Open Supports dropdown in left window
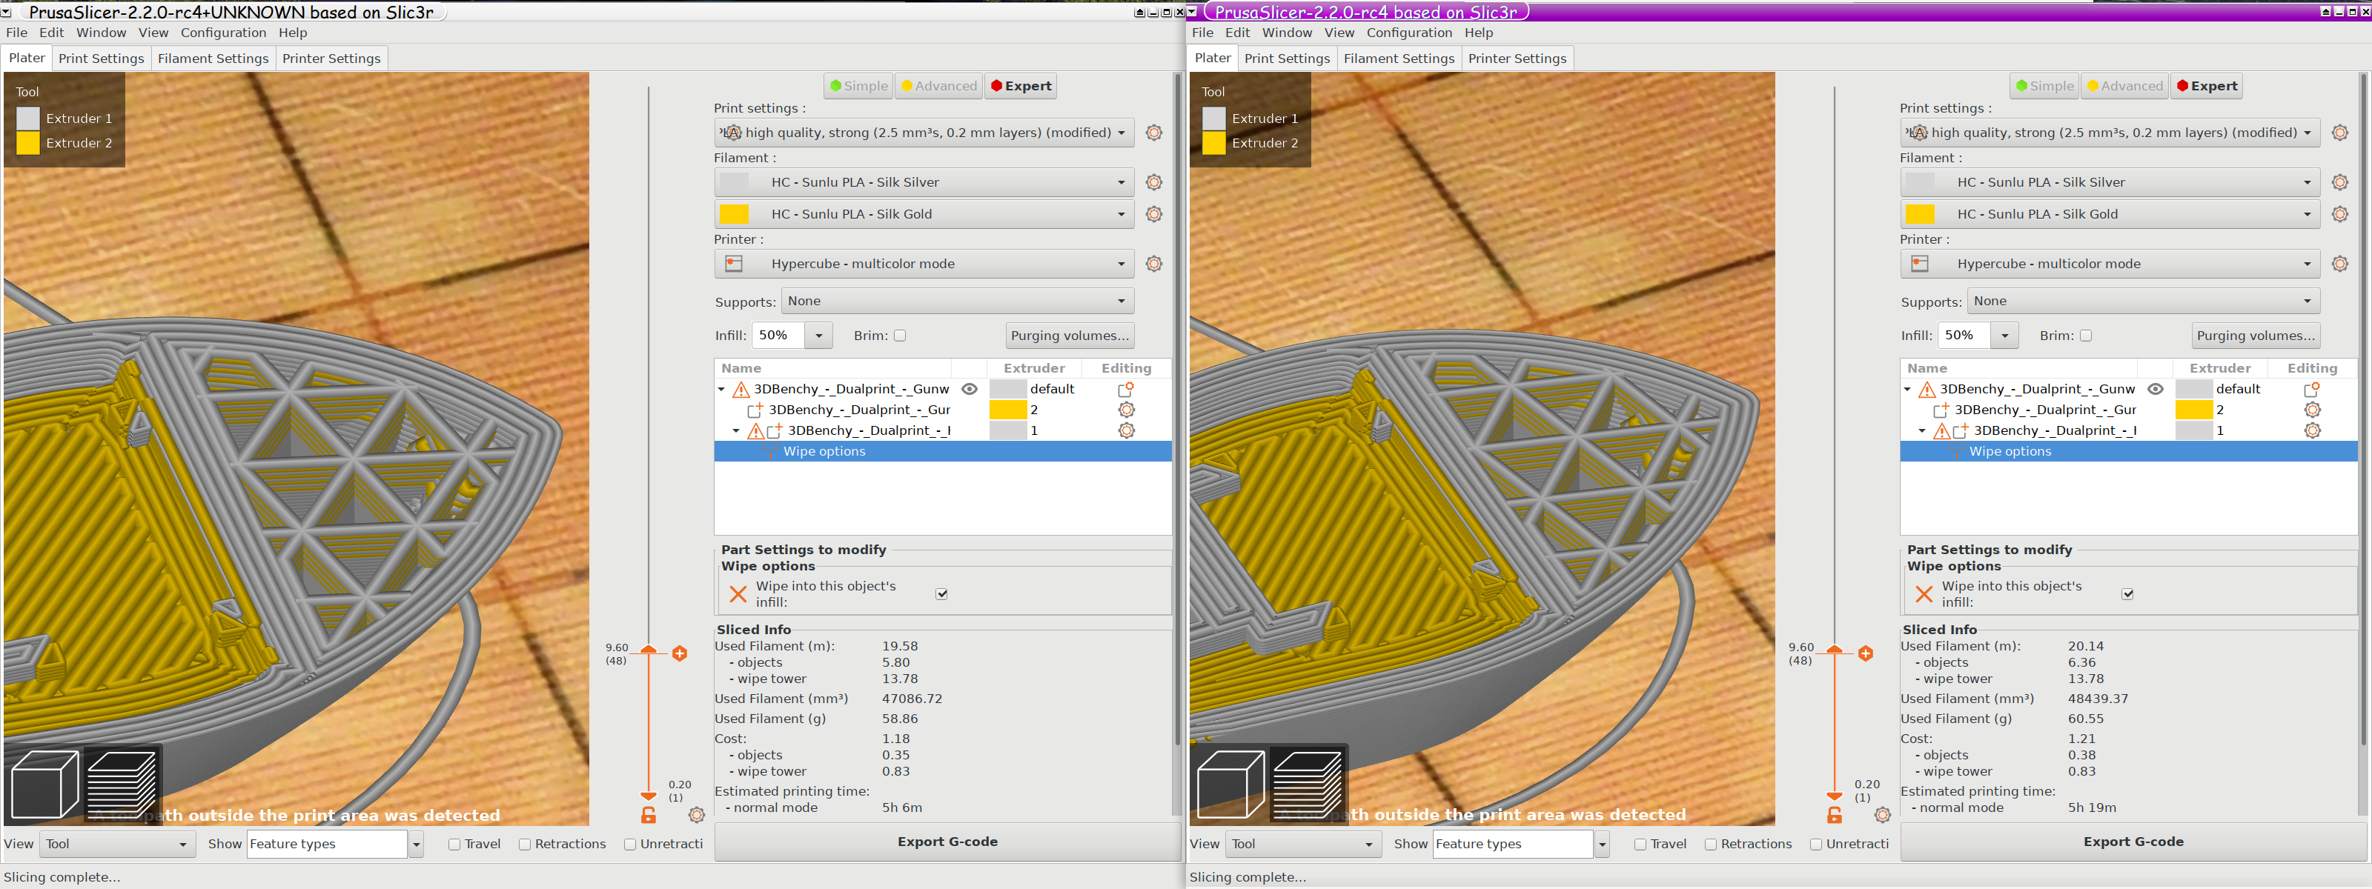Image resolution: width=2372 pixels, height=889 pixels. [x=958, y=301]
